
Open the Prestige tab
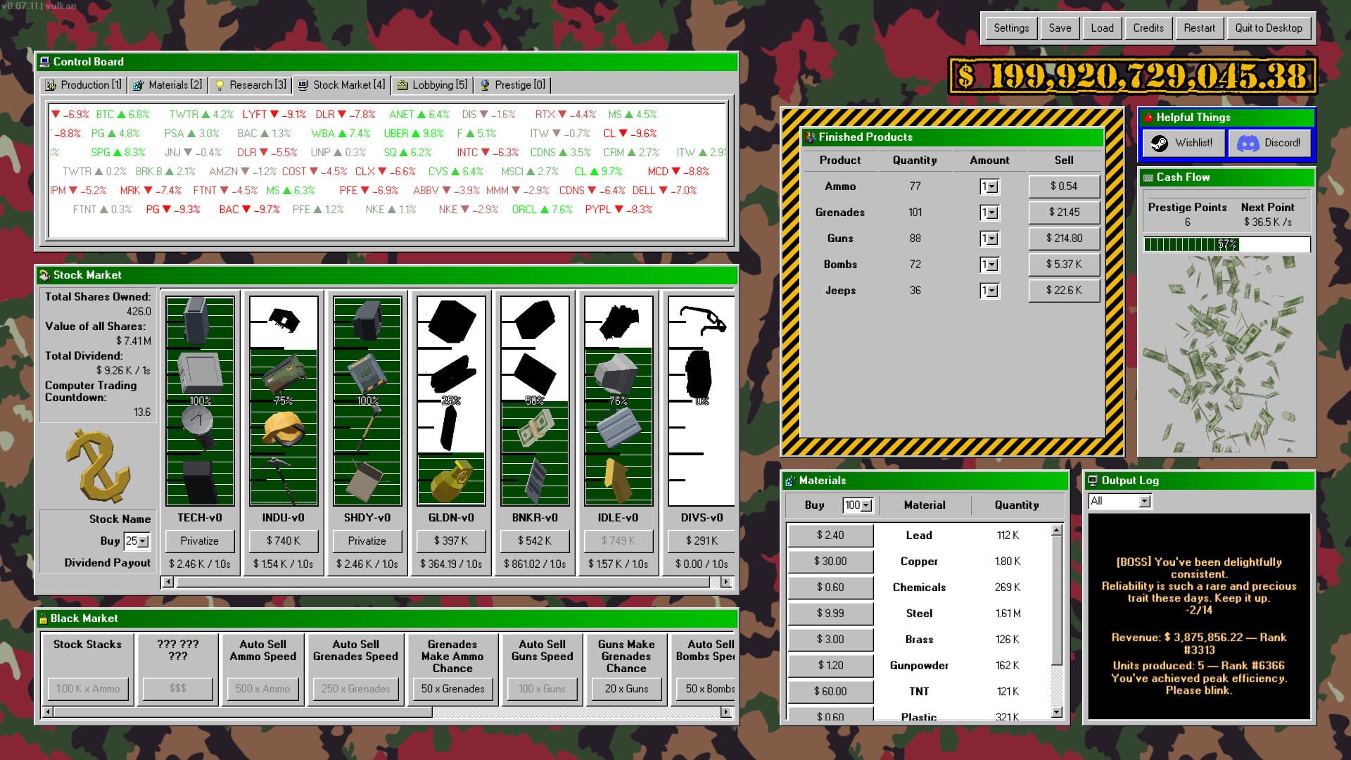click(513, 84)
